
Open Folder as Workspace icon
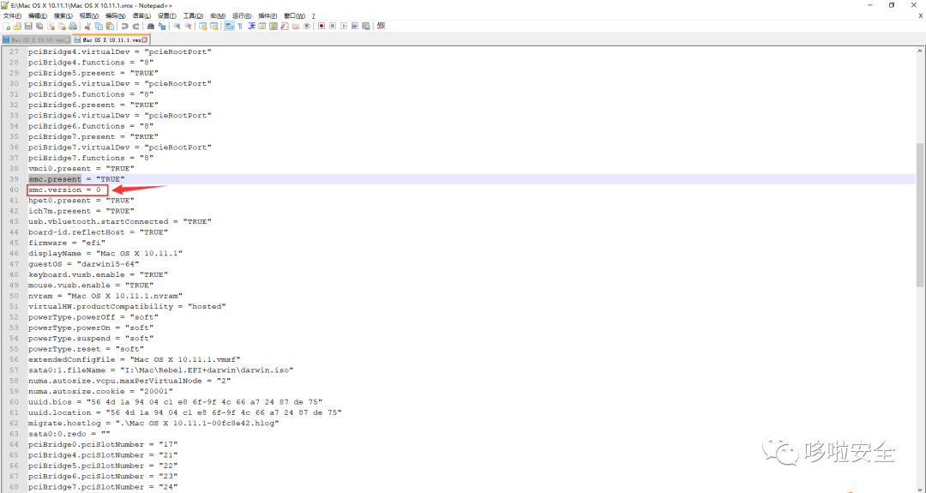[x=296, y=26]
